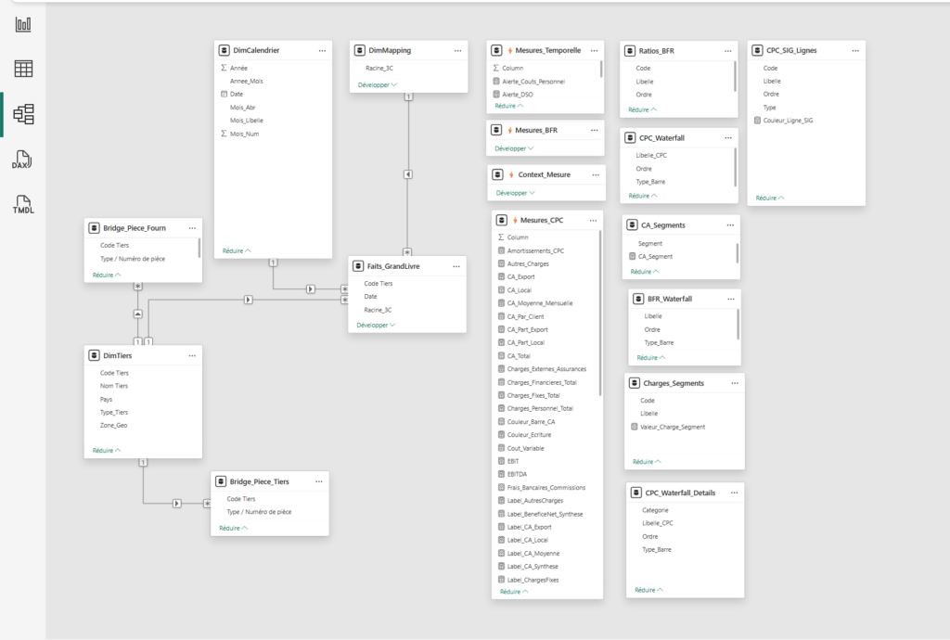
Task: Select DimMapping to Faits_GrandLivre relationship arrow
Action: [x=408, y=174]
